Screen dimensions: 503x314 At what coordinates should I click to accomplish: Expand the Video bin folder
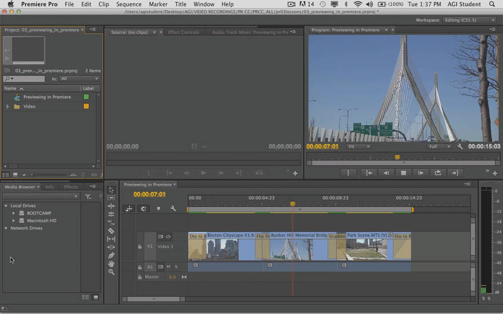point(7,106)
